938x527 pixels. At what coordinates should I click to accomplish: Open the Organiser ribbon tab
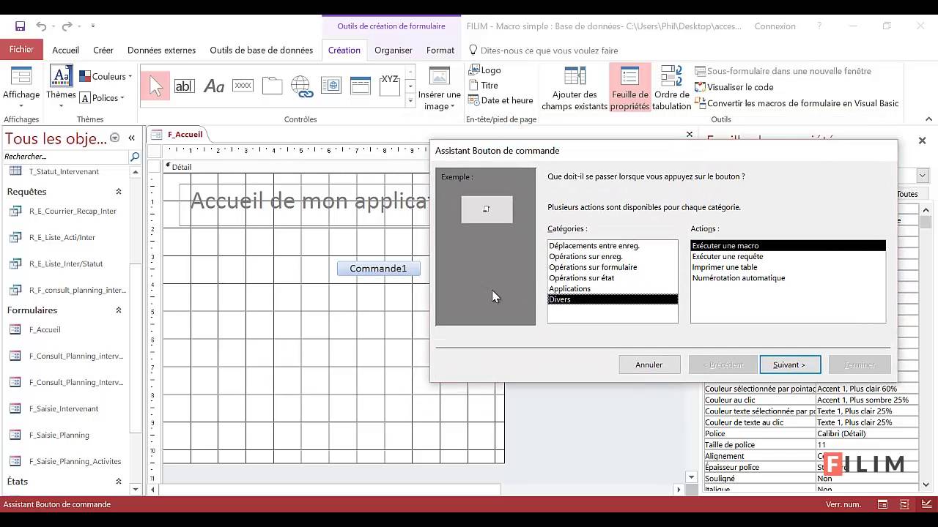click(394, 51)
